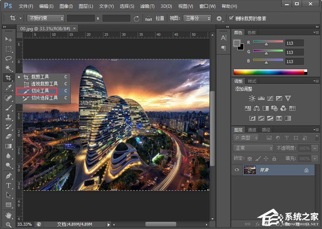Click the 背景 layer thumbnail
Viewport: 322px width, 229px height.
click(250, 170)
